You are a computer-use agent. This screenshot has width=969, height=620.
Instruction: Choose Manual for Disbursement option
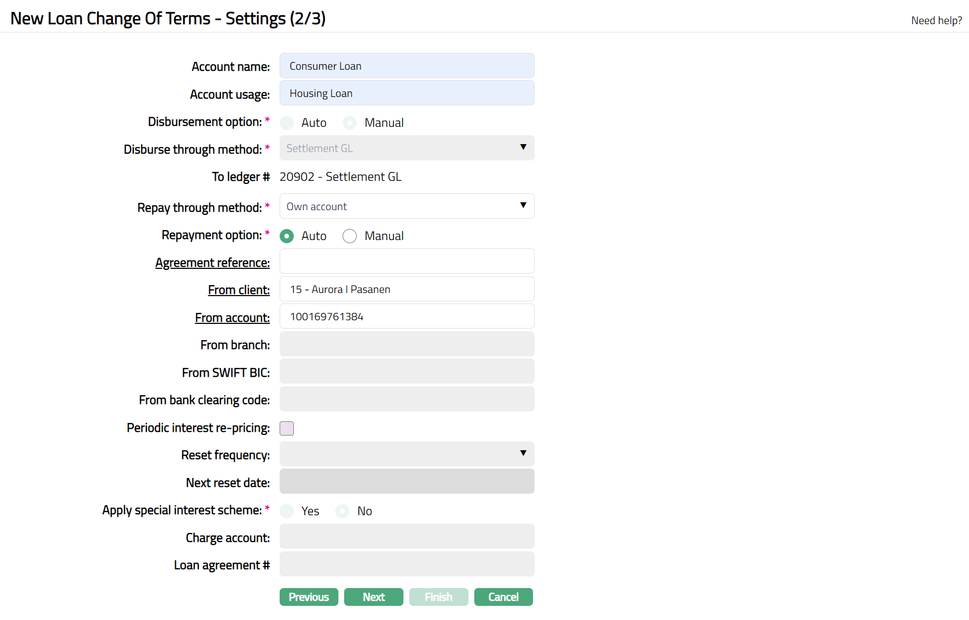[x=349, y=123]
